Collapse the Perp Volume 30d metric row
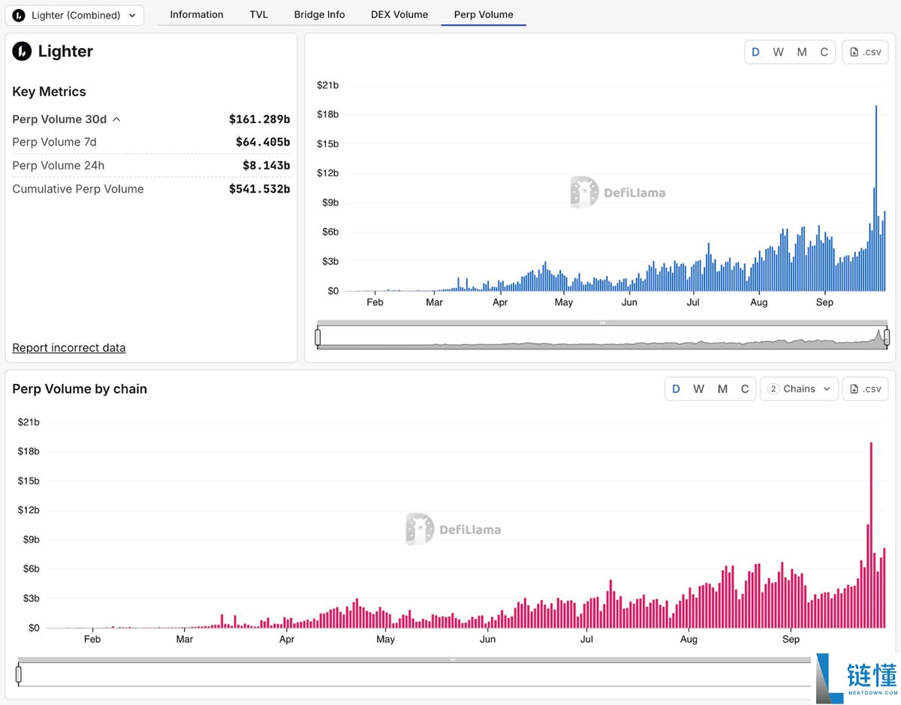 (x=151, y=119)
